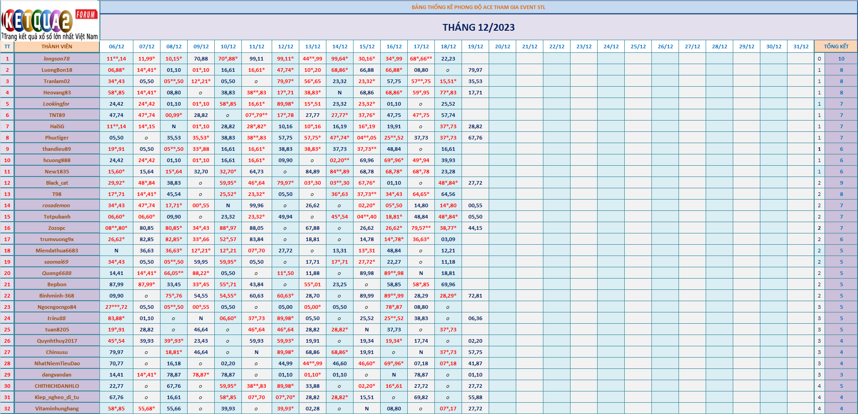Select the TỔNG KẾT header cell

(835, 47)
